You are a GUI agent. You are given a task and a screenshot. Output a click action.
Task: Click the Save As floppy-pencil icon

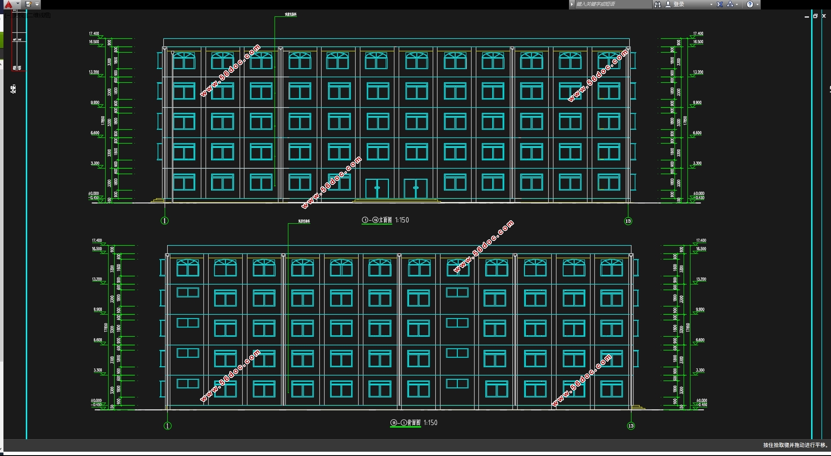pos(28,4)
